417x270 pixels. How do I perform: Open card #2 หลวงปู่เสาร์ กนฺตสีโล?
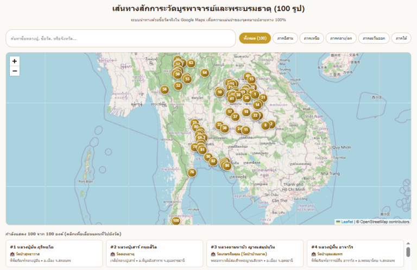[x=155, y=254]
